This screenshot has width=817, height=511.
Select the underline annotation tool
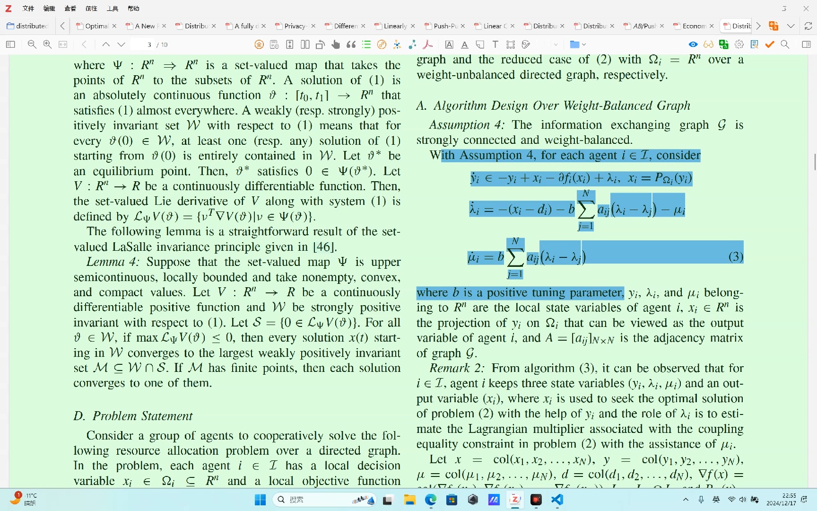pyautogui.click(x=465, y=44)
